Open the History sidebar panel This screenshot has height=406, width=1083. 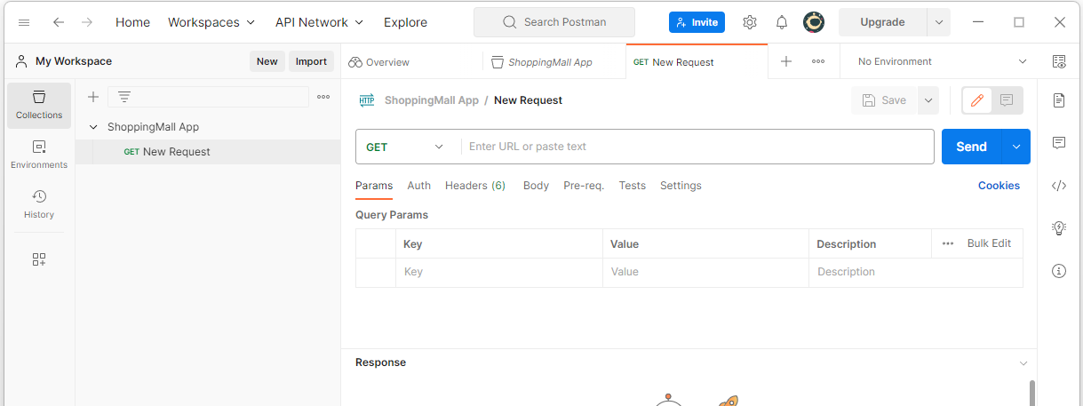(x=39, y=204)
